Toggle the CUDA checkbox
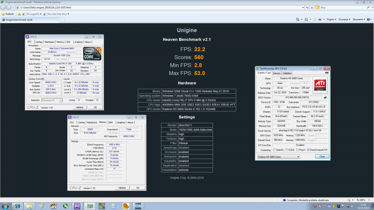The image size is (374, 210). [285, 150]
